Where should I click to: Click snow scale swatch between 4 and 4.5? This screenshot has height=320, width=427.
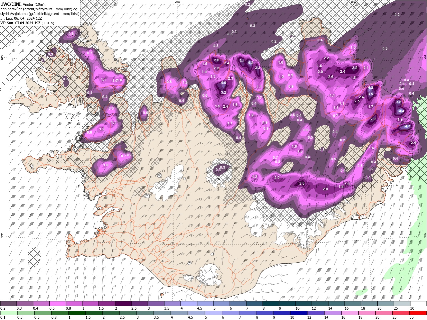coord(189,304)
